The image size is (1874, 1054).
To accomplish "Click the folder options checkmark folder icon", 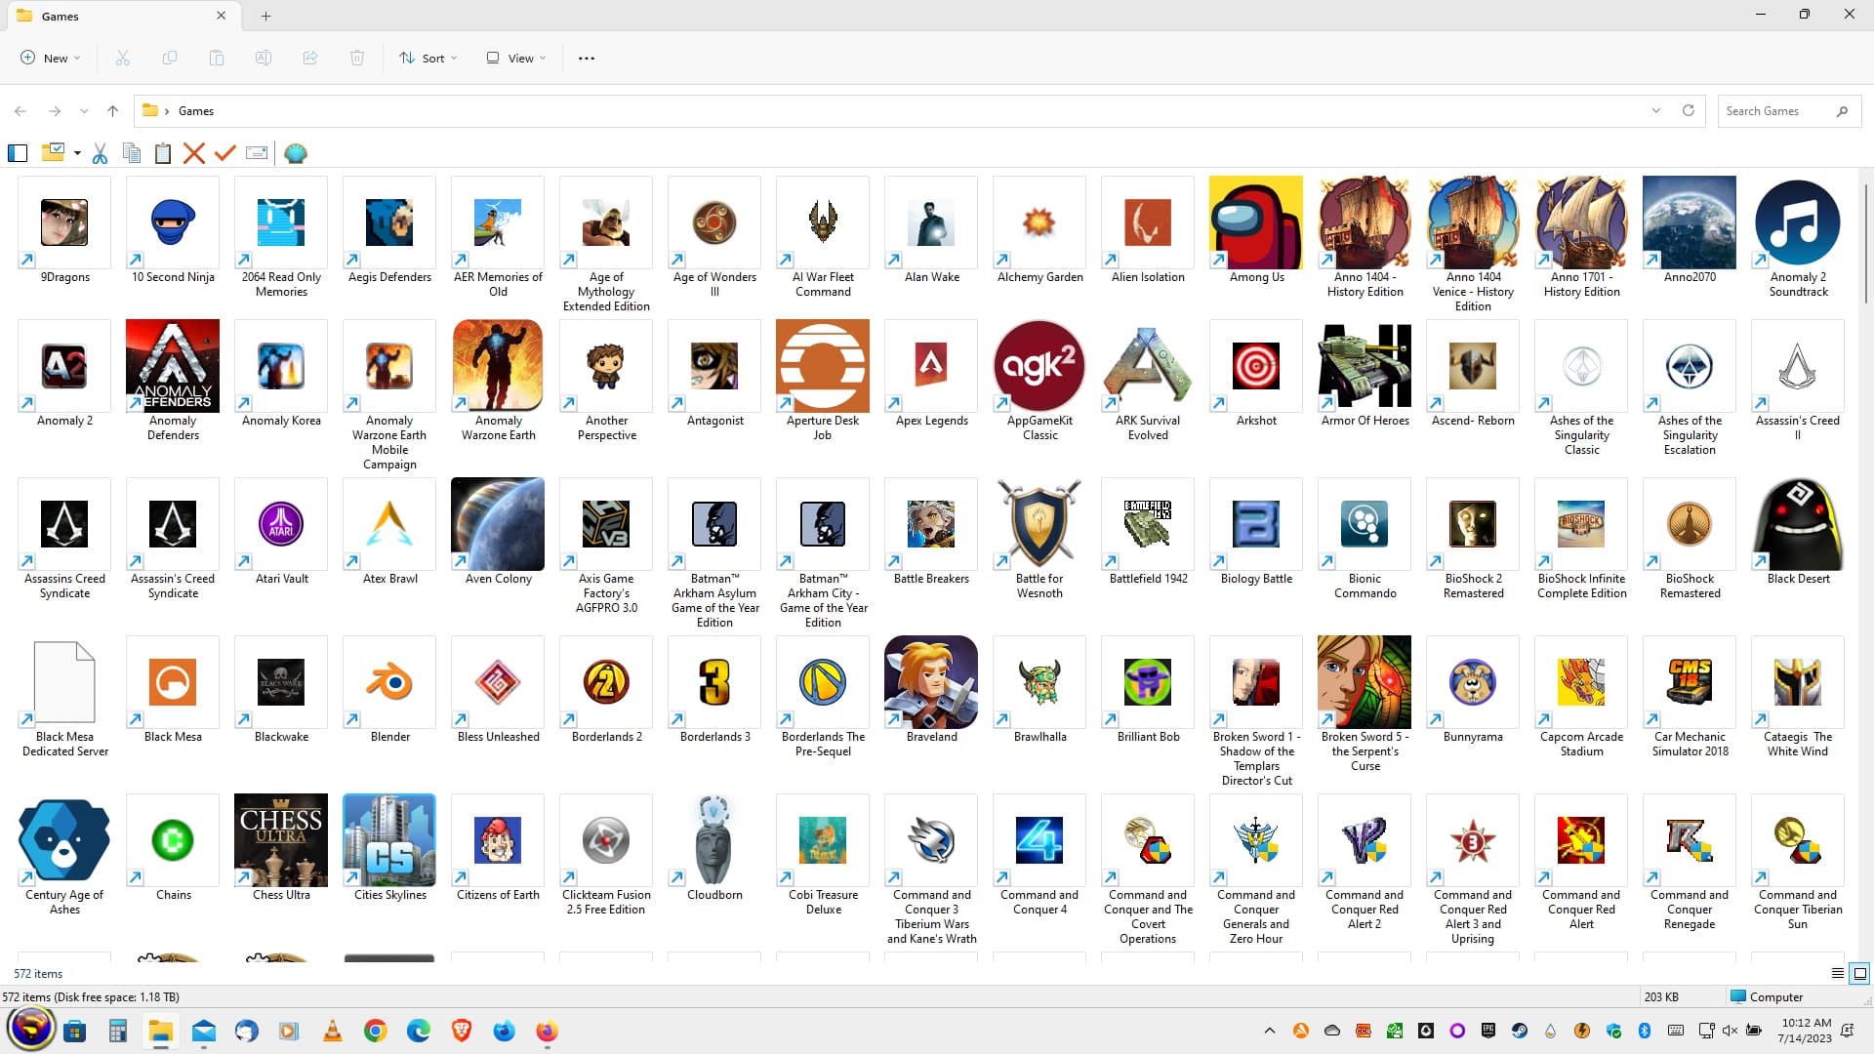I will tap(53, 152).
